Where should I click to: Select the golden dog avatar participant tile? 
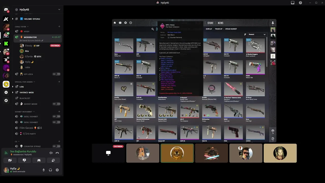pyautogui.click(x=177, y=153)
